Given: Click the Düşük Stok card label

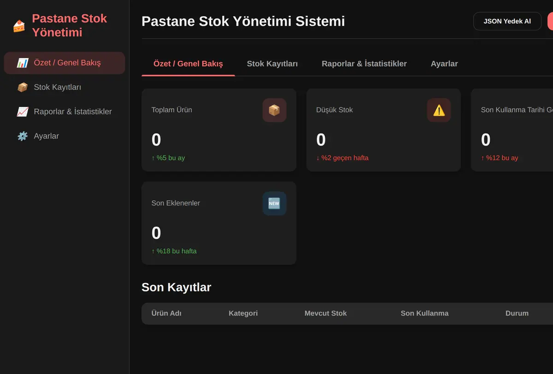Looking at the screenshot, I should [335, 110].
